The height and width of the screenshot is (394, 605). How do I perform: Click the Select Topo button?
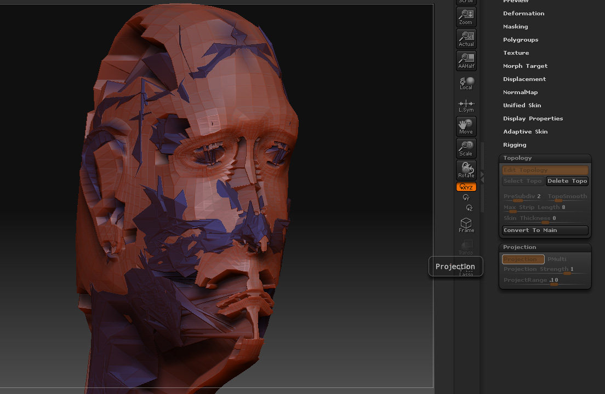click(x=523, y=181)
